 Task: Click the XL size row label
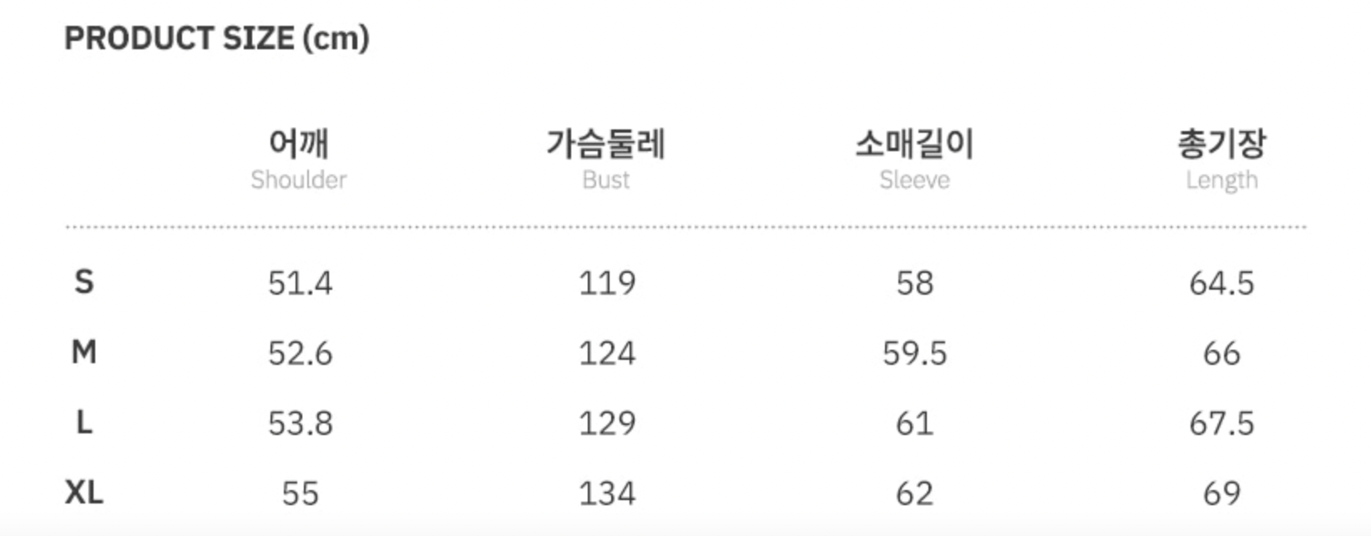click(x=83, y=493)
